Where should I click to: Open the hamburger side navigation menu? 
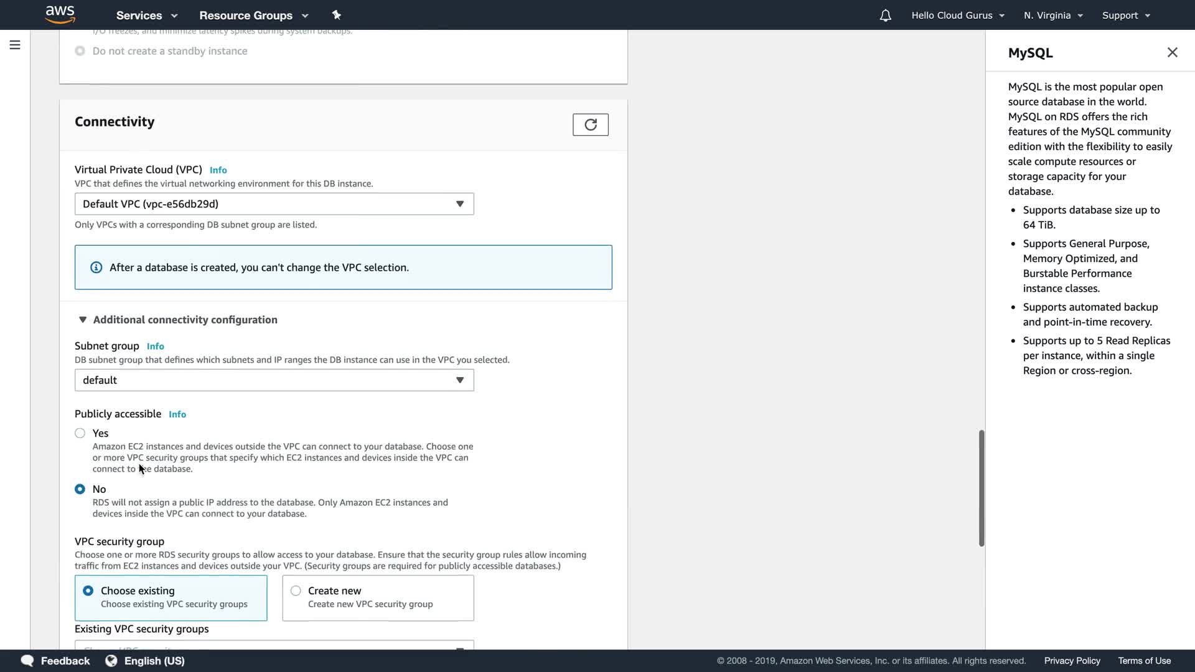click(x=15, y=45)
